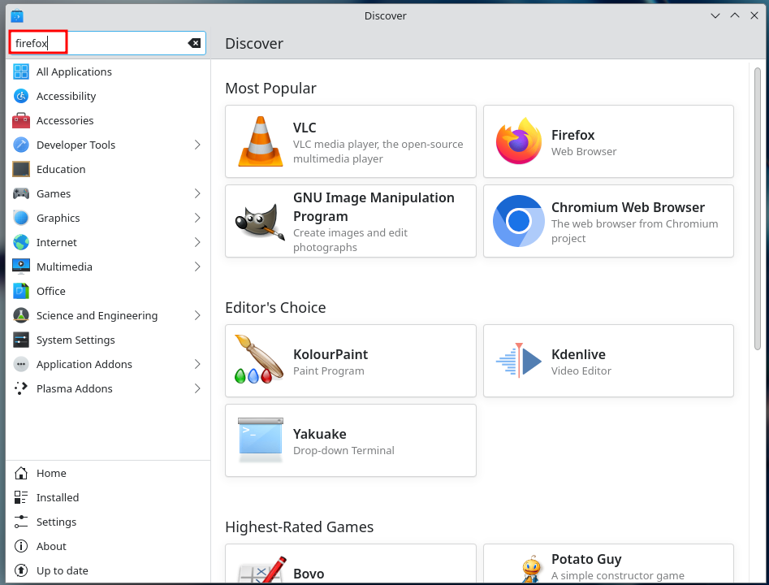
Task: Expand the Developer Tools category arrow
Action: (197, 145)
